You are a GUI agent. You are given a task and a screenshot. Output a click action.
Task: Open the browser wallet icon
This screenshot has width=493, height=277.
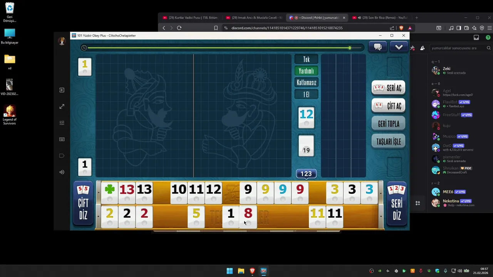(x=466, y=28)
